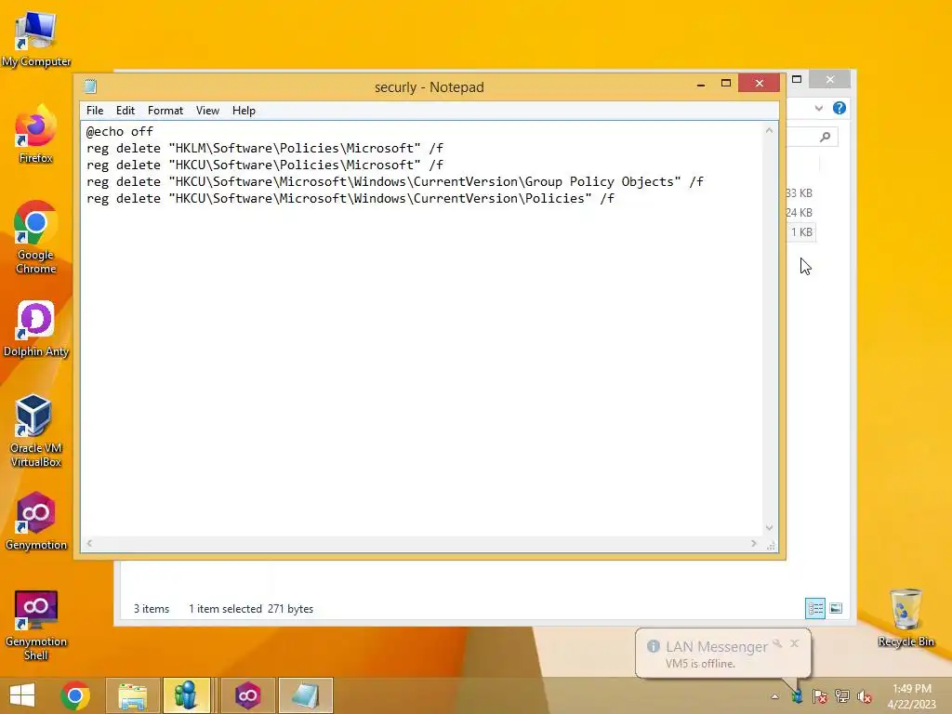Open the clock showing 1:49 PM
This screenshot has width=952, height=714.
coord(911,695)
